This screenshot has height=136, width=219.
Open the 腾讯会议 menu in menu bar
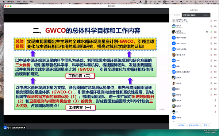[x=11, y=1]
